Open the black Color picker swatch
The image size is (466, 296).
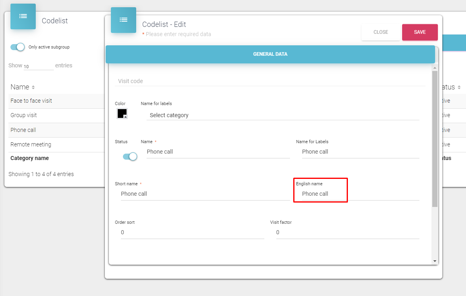(122, 114)
